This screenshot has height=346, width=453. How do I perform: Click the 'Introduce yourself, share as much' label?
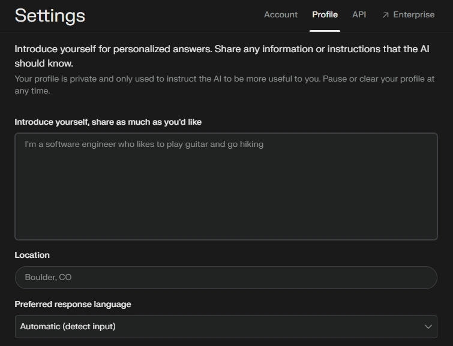click(x=108, y=122)
